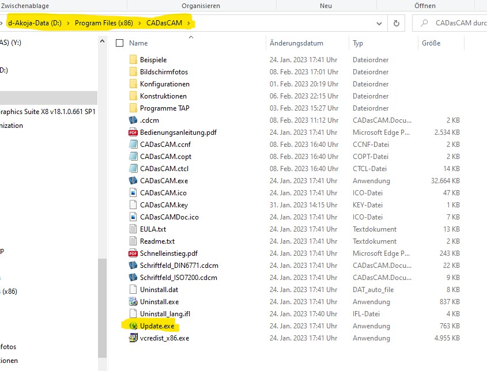Screen dimensions: 487x371
Task: Click the KEY-Datei type cell
Action: (x=368, y=205)
